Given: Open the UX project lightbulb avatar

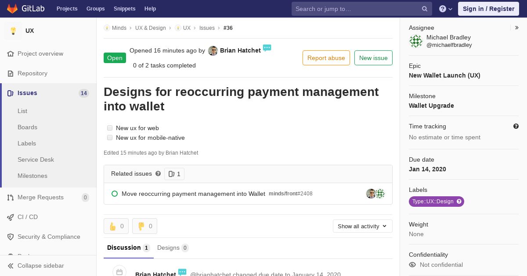Looking at the screenshot, I should [13, 31].
